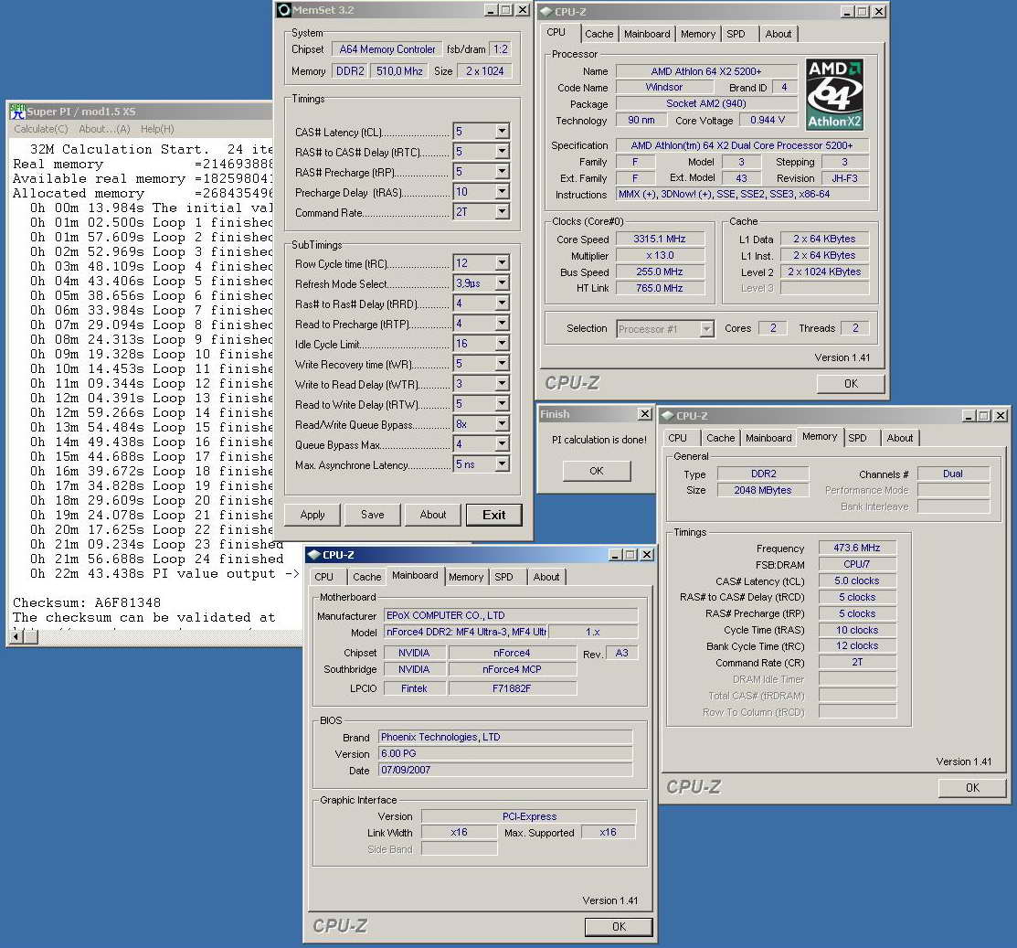Click CPU-Z icon in Mainboard window title bar

[x=314, y=555]
